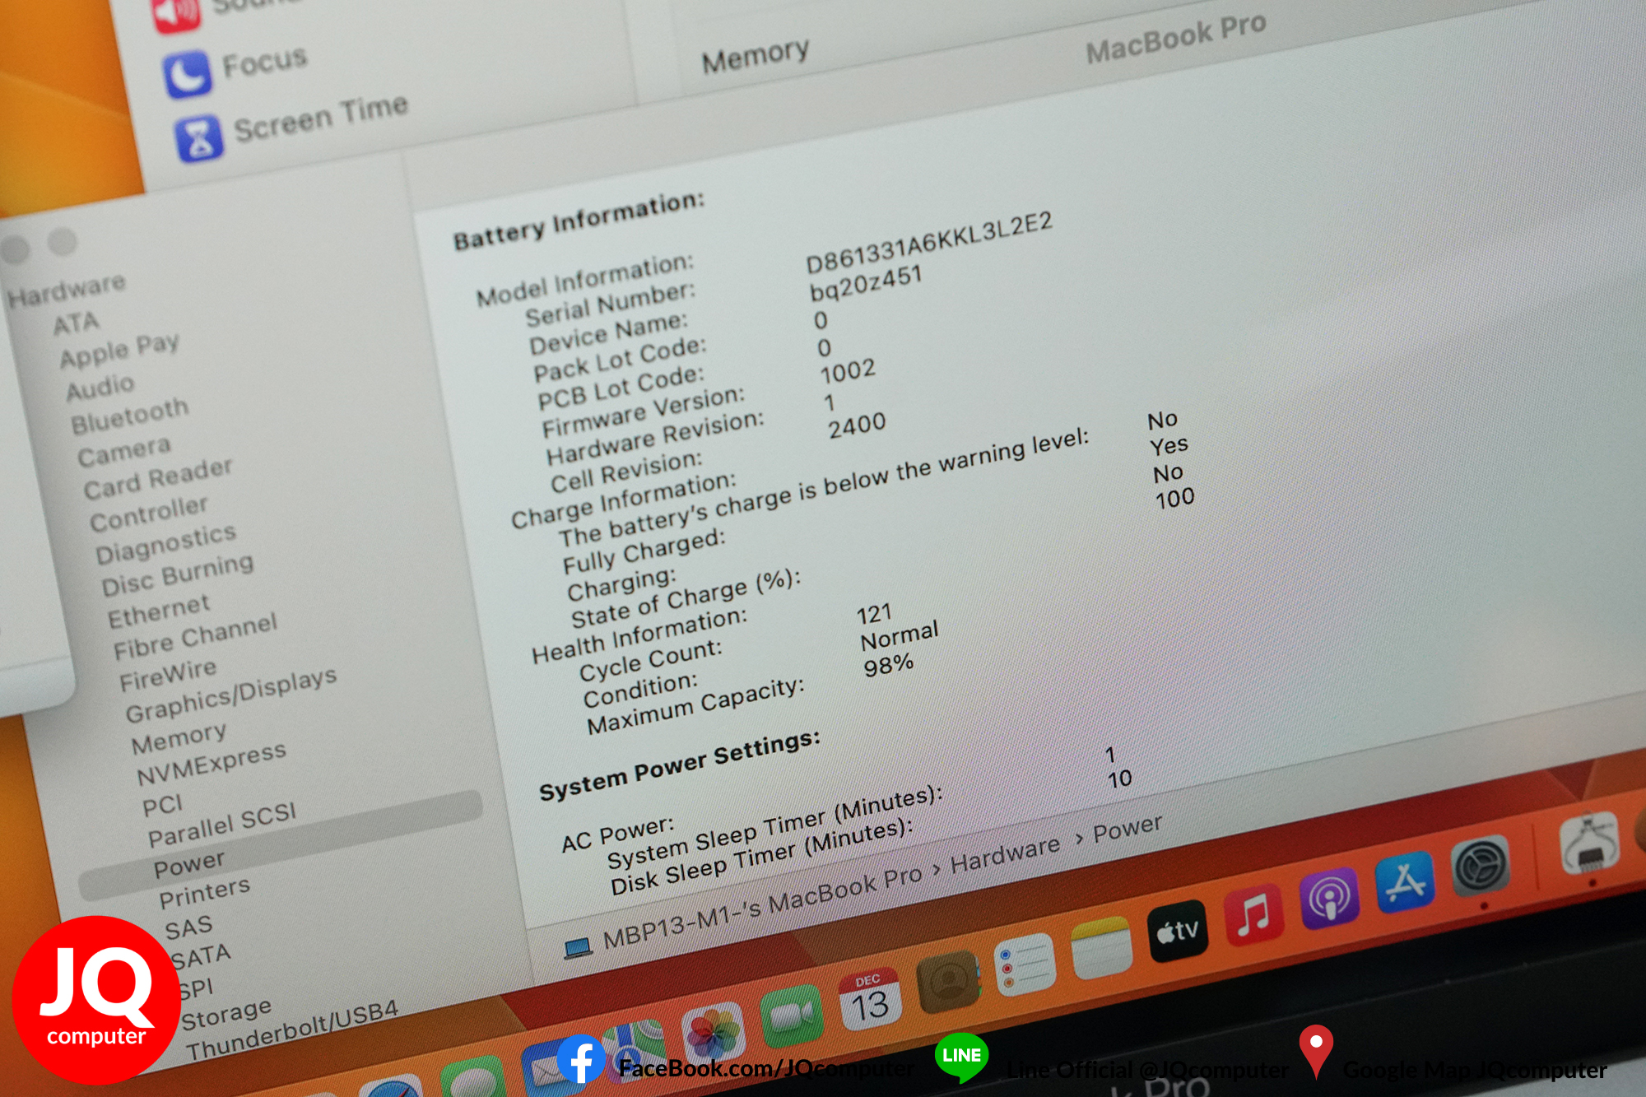Select Parallel SCSI in the Hardware list
The width and height of the screenshot is (1646, 1097).
pos(222,825)
